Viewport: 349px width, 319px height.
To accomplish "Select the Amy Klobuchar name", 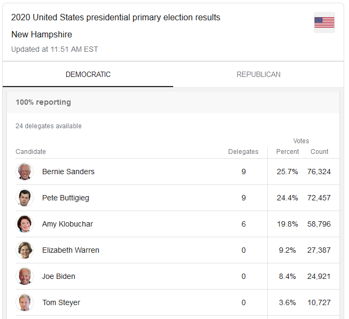I will [x=67, y=224].
